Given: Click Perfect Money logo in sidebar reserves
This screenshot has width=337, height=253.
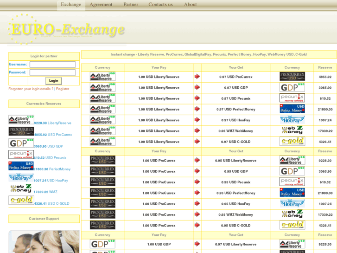Looking at the screenshot, I should pos(21,166).
